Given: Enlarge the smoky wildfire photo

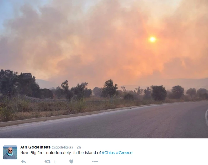Looking at the screenshot, I should point(104,69).
